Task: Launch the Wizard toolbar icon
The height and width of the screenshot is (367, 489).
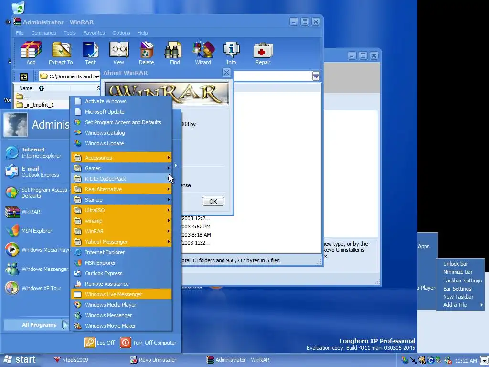Action: (x=203, y=53)
